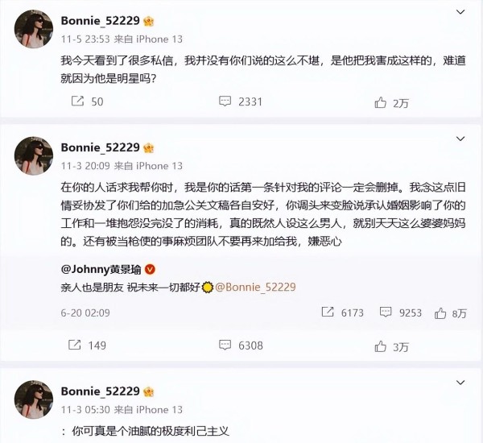Expand the options chevron on the 11-3 20:09 post
Screen dimensions: 483x443
coord(460,139)
